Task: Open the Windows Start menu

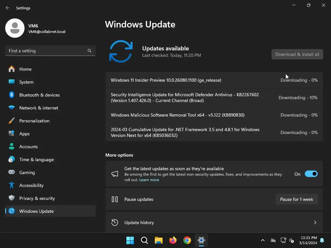Action: tap(130, 240)
